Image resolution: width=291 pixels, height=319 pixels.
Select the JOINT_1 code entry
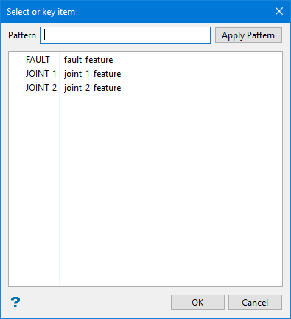(x=41, y=74)
